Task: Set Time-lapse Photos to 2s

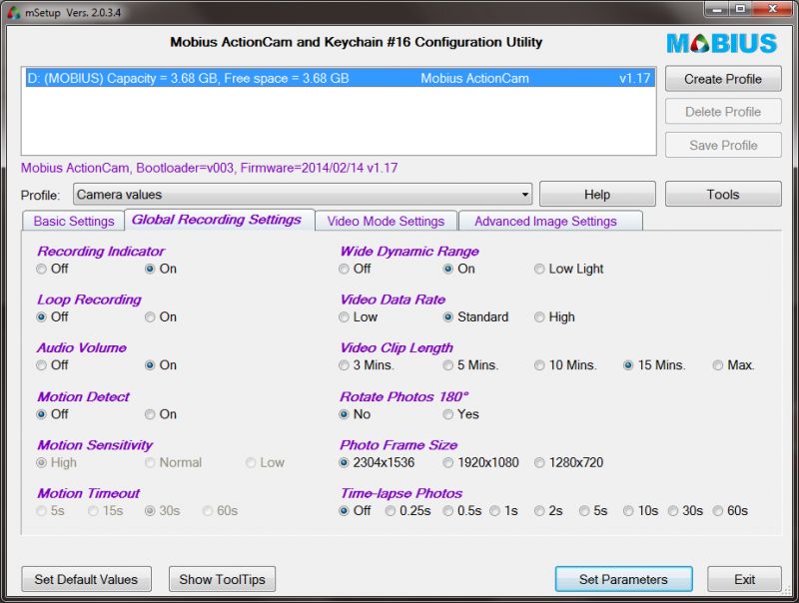Action: [548, 511]
